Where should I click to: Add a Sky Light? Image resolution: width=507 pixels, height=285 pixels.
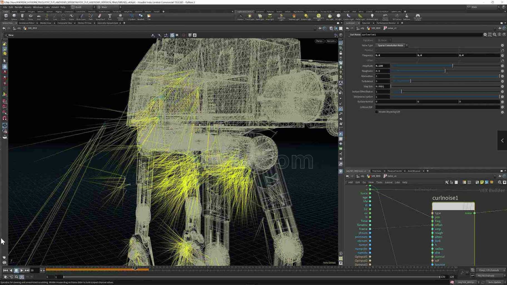pos(330,17)
